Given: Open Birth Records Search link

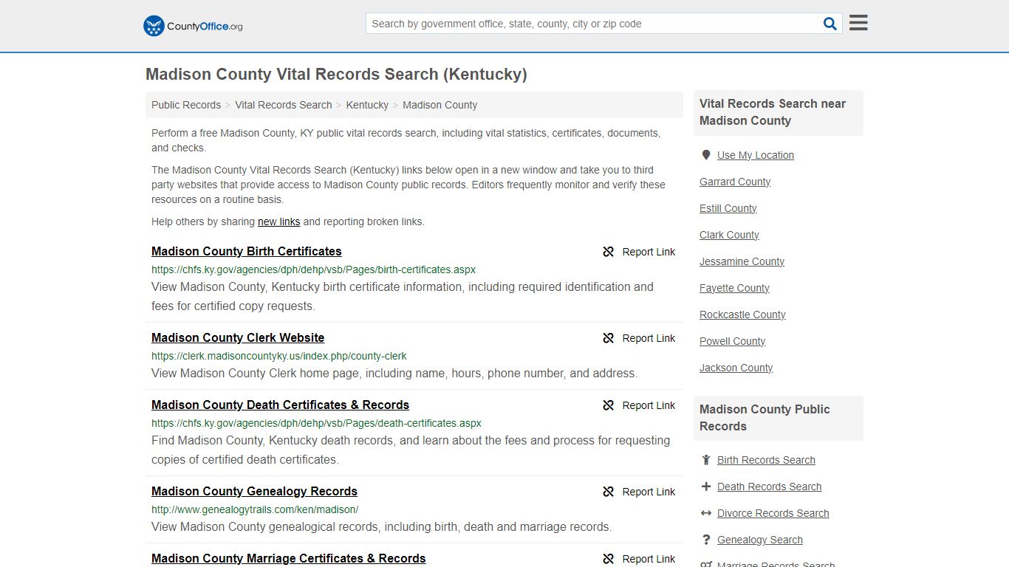Looking at the screenshot, I should [766, 460].
